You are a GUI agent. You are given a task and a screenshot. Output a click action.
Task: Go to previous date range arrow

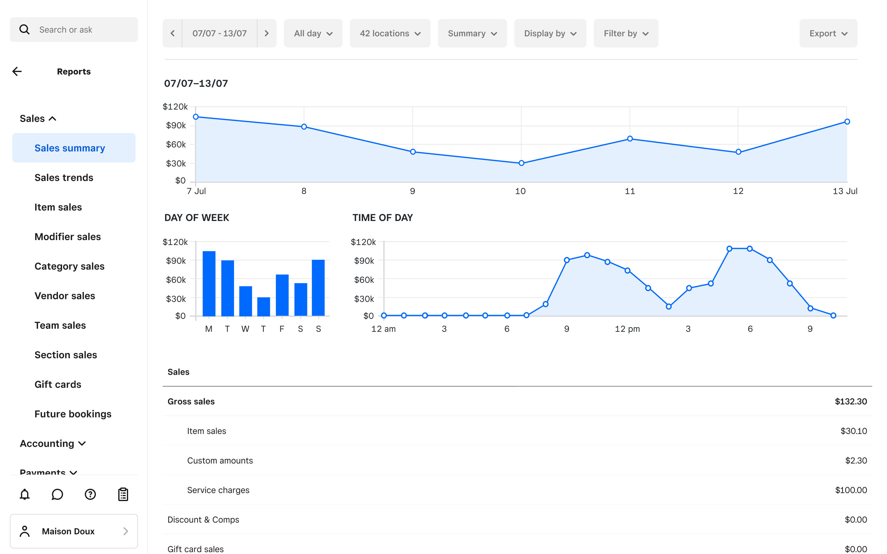173,33
